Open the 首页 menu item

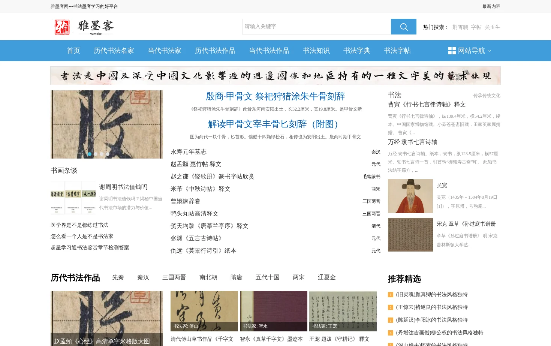[x=73, y=51]
